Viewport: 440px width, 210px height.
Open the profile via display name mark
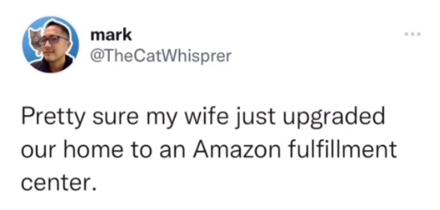[x=111, y=35]
